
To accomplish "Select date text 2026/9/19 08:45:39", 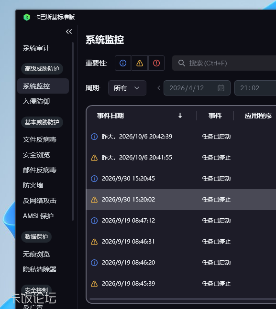I will pos(128,284).
